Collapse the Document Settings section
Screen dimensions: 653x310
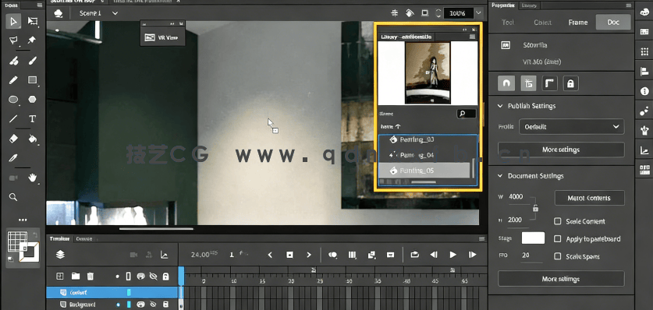coord(500,176)
